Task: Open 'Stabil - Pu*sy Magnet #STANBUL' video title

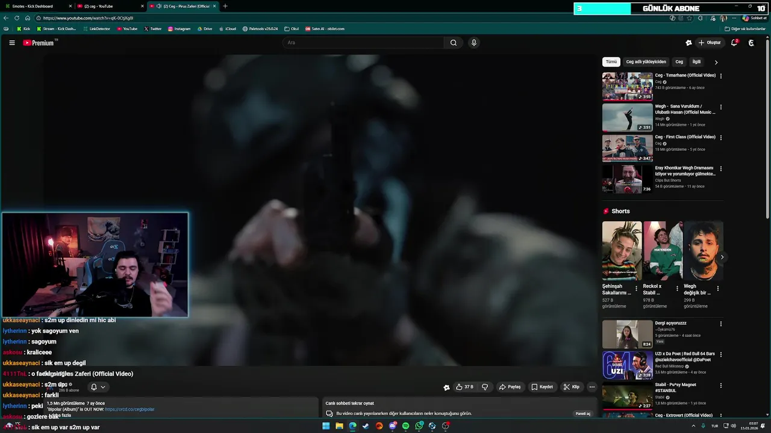Action: [x=676, y=387]
